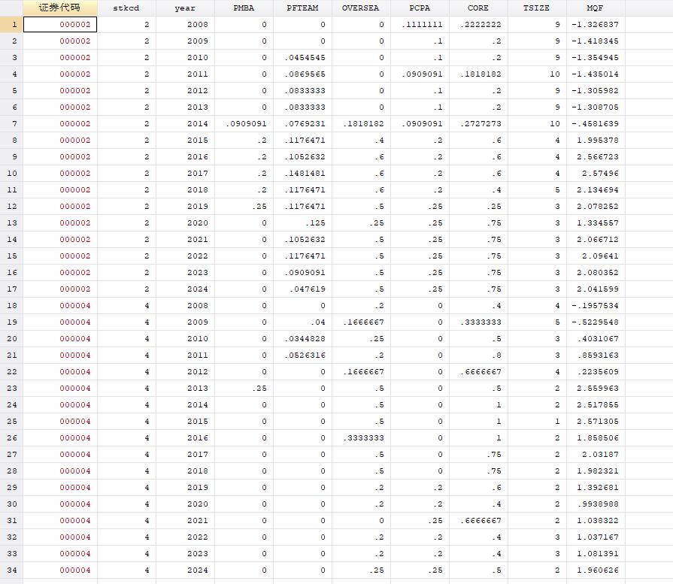Select the PMBA column header
This screenshot has width=673, height=584.
coord(244,8)
